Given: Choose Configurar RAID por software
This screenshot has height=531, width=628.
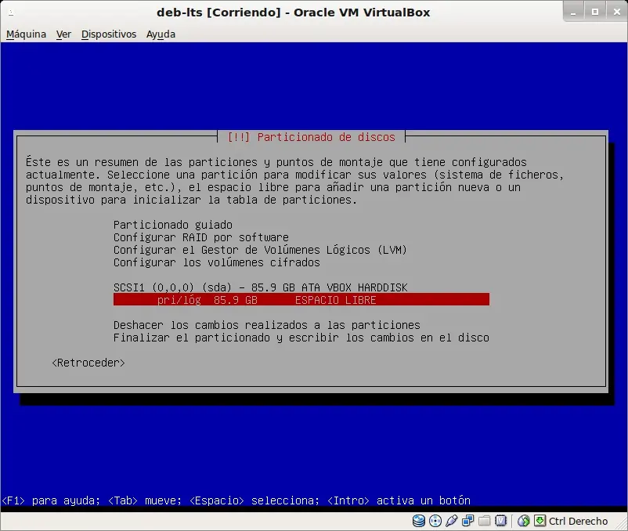Looking at the screenshot, I should 201,237.
